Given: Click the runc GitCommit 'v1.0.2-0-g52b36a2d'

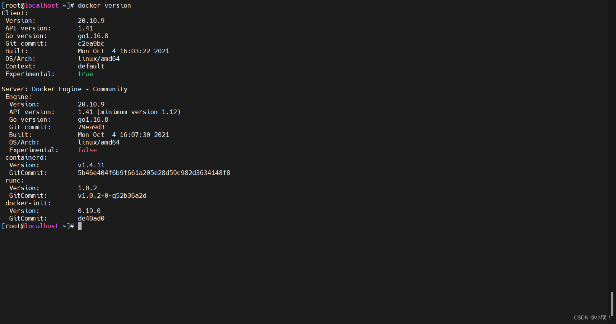Looking at the screenshot, I should (x=112, y=195).
